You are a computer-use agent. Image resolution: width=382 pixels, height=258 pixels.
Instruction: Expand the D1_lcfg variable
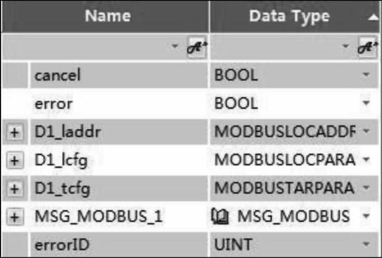[15, 161]
